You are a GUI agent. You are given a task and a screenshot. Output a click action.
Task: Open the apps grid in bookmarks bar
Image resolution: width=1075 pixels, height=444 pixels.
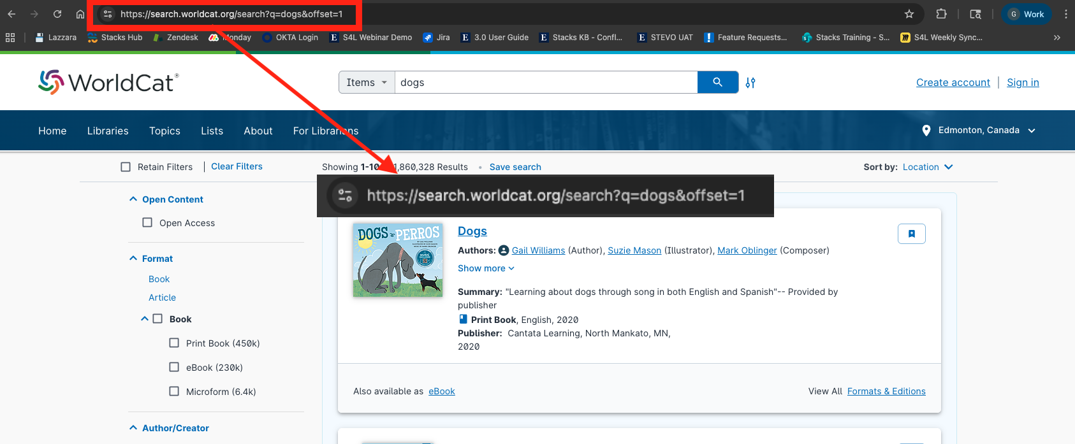click(x=10, y=38)
